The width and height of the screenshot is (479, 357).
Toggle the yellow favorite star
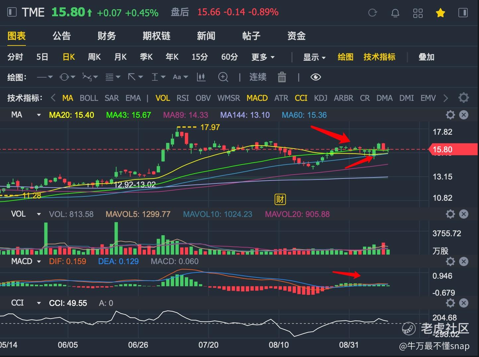(x=440, y=13)
